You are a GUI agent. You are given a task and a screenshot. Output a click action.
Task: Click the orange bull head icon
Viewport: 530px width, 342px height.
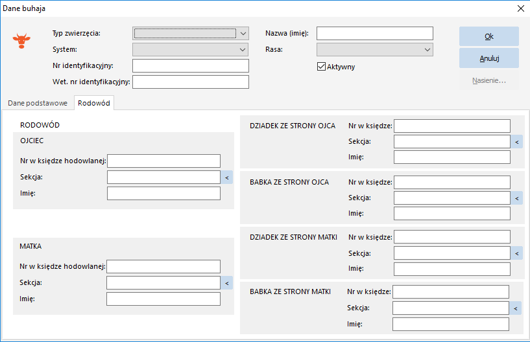pyautogui.click(x=21, y=41)
